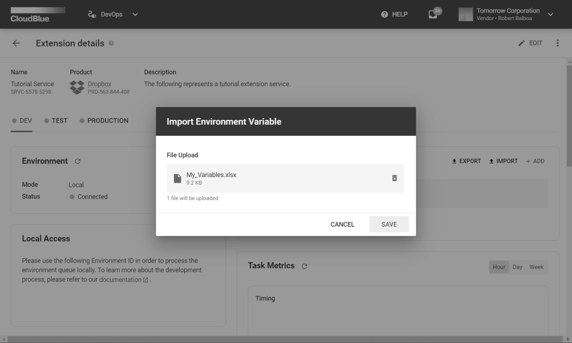Open the Dropbox product link
This screenshot has width=572, height=343.
coord(99,84)
